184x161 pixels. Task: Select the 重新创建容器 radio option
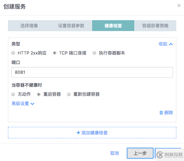[x=69, y=94]
